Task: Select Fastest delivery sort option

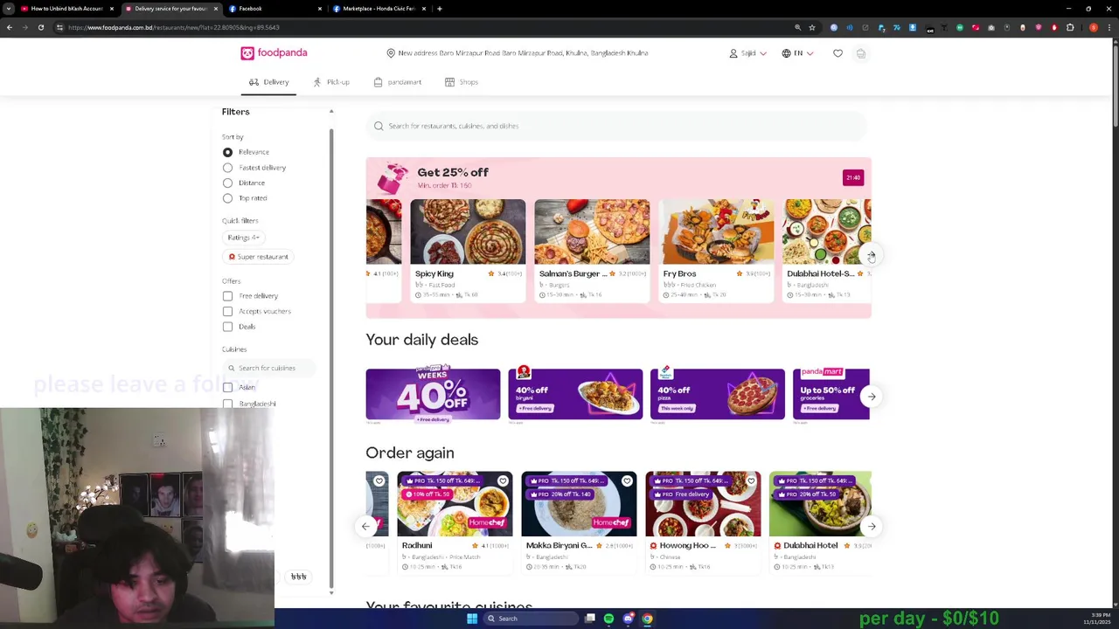Action: click(227, 168)
